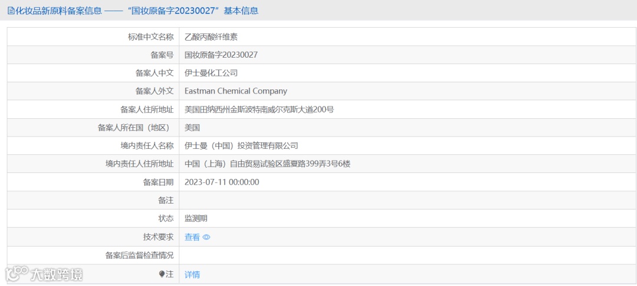Click the label 备案日期
The height and width of the screenshot is (286, 637).
tap(158, 182)
